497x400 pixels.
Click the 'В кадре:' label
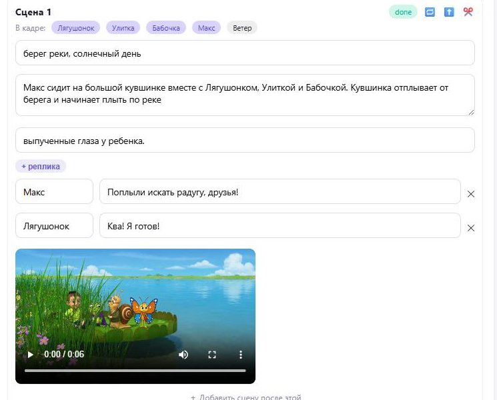tap(31, 28)
